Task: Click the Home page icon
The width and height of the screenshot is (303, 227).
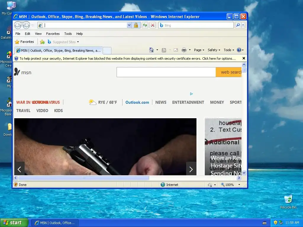Action: 151,50
